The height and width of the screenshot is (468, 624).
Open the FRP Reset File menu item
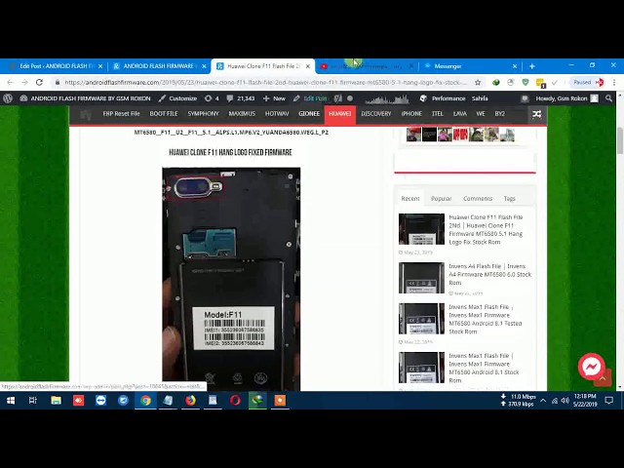click(x=121, y=114)
